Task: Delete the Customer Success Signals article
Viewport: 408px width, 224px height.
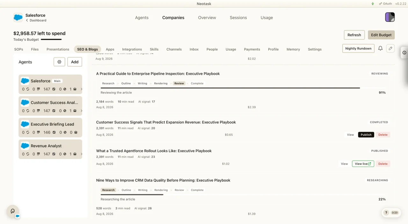Action: (383, 135)
